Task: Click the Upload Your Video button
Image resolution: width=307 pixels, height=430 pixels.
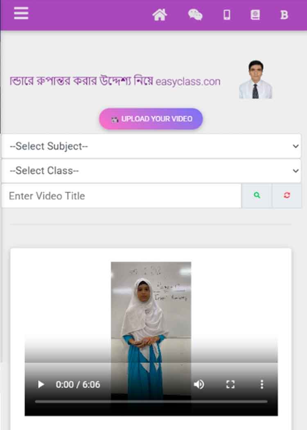Action: (x=151, y=119)
